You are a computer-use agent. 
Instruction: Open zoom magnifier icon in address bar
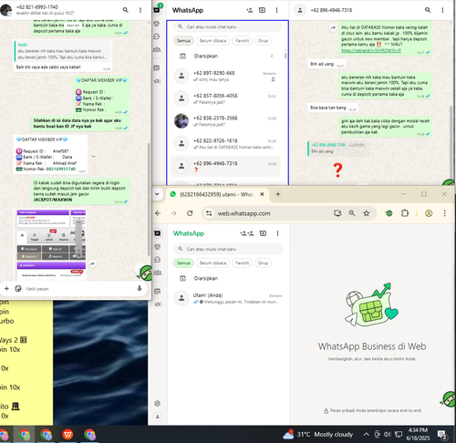pos(352,213)
